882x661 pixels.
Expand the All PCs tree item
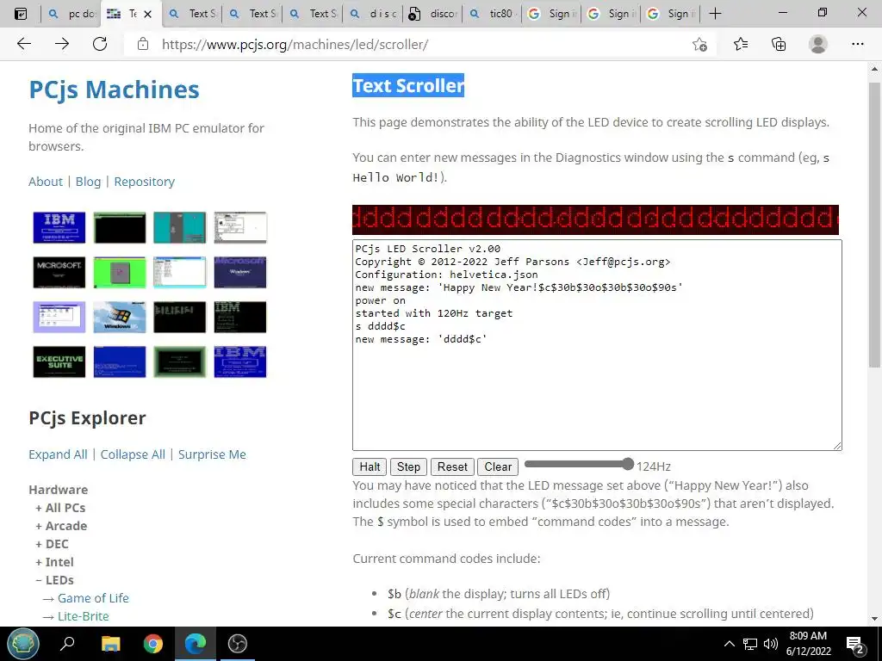tap(61, 508)
